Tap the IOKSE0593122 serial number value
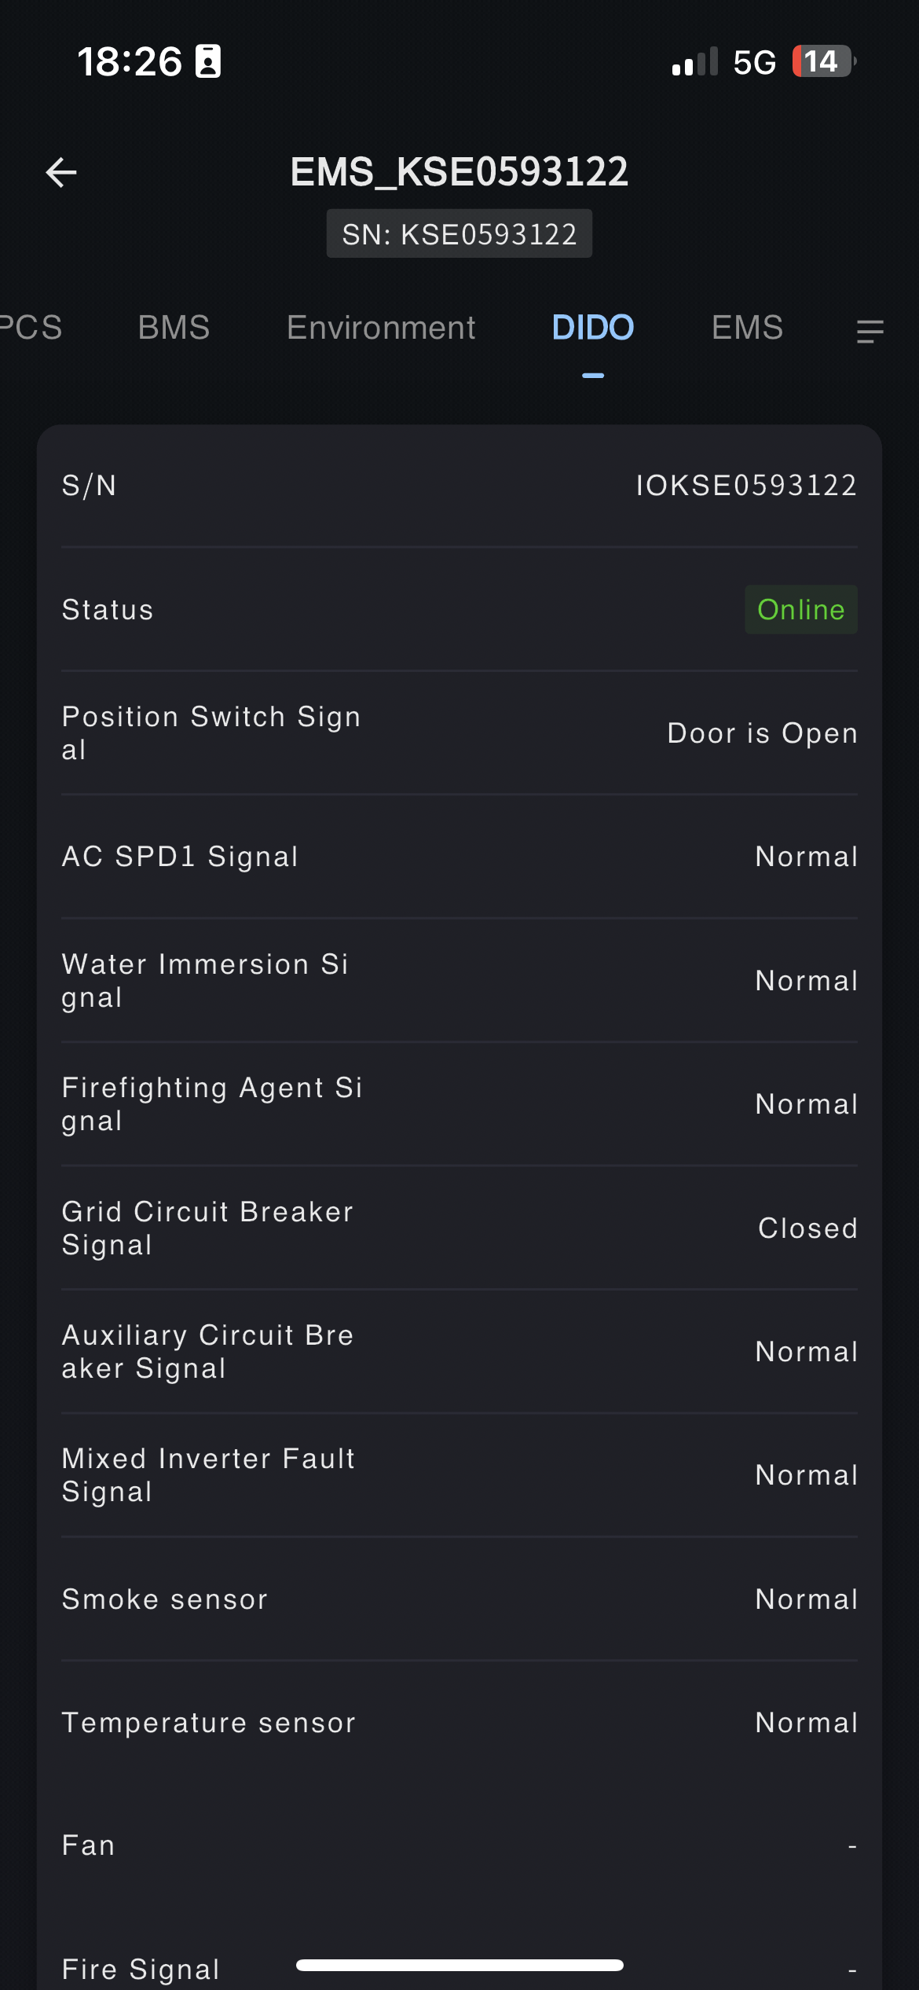Screen dimensions: 919x1990 pos(746,486)
